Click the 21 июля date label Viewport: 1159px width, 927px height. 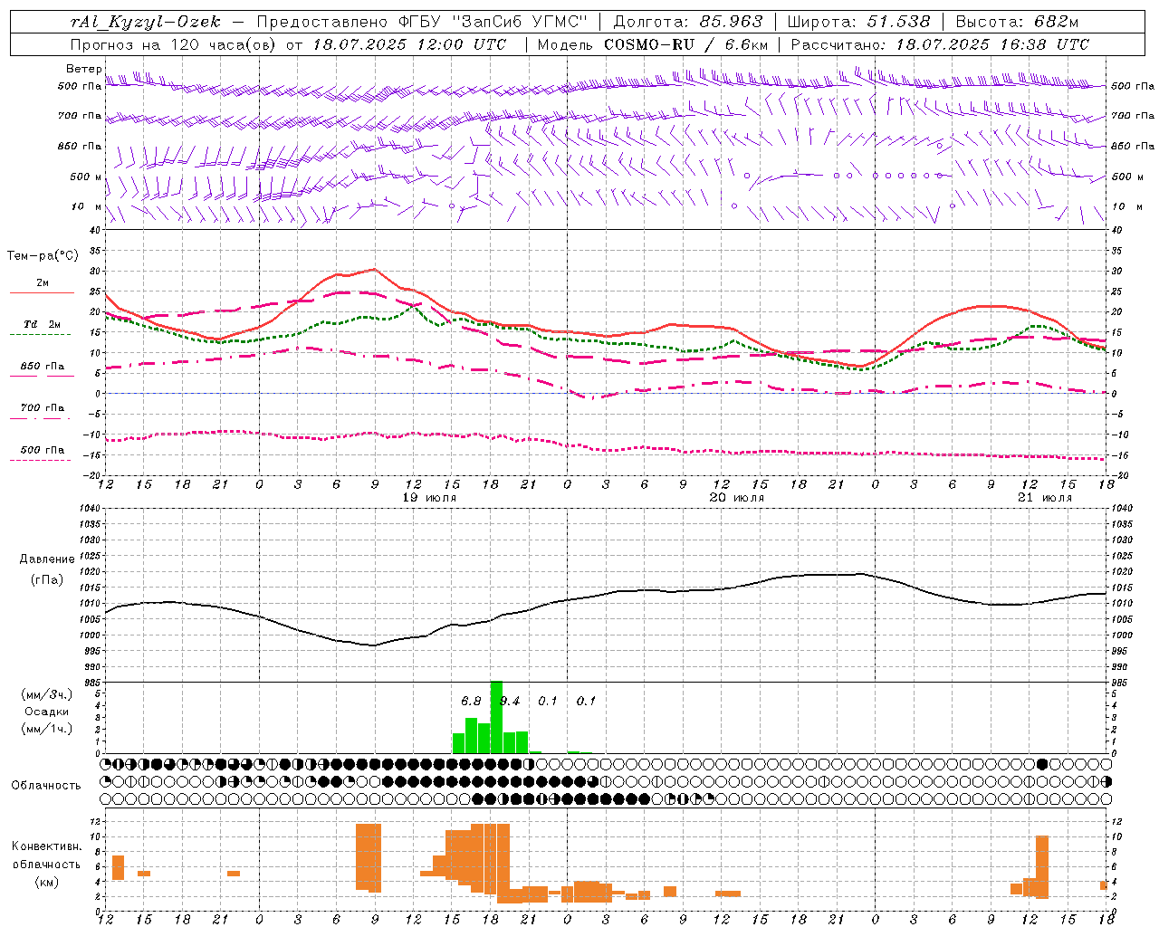[x=1044, y=498]
